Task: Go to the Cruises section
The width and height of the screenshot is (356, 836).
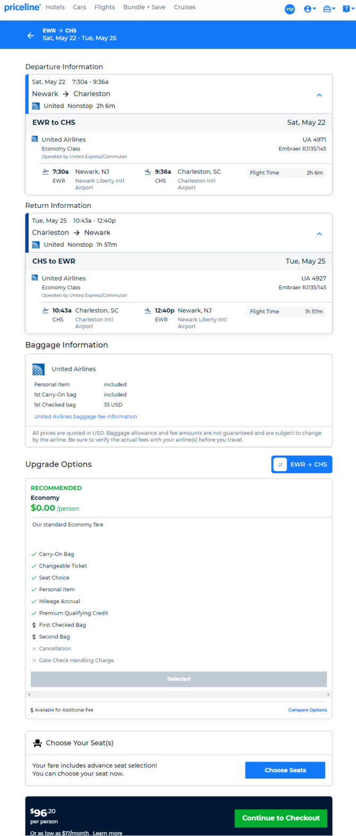Action: pos(184,7)
